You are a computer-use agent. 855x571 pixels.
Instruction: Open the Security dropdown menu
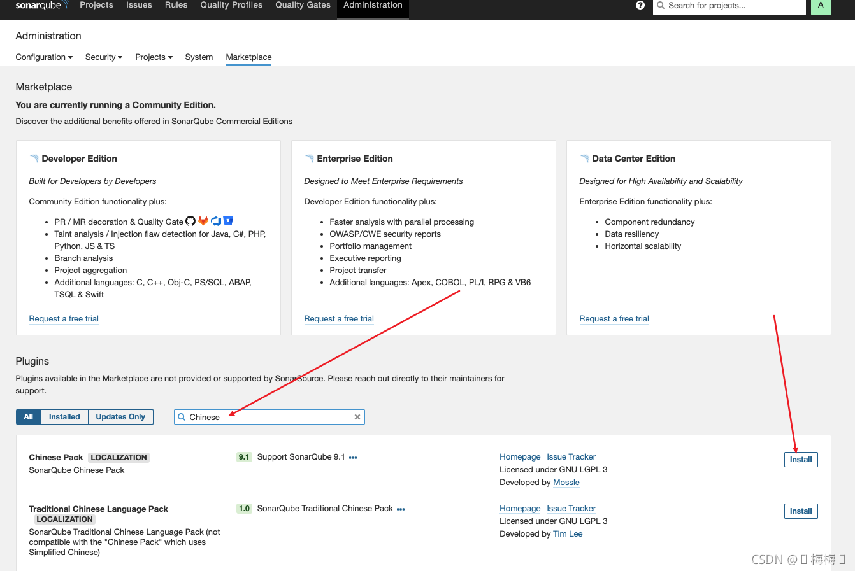104,57
